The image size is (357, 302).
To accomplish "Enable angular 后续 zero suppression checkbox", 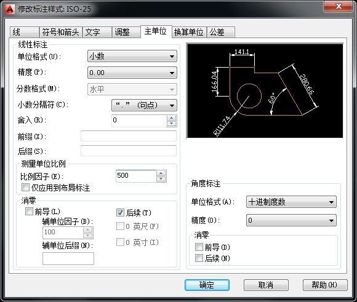I will click(199, 258).
